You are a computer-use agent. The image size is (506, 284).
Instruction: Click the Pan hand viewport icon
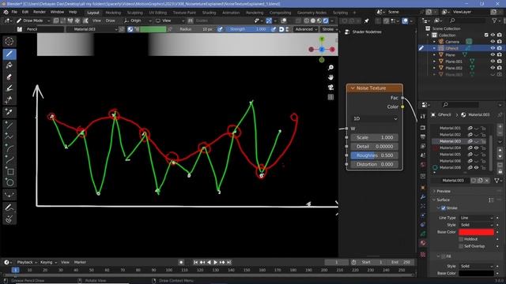coord(330,77)
